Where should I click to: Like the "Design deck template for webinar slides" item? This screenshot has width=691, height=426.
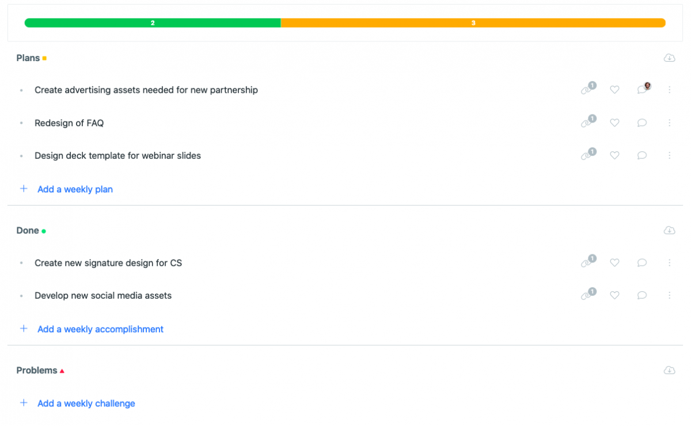[614, 155]
